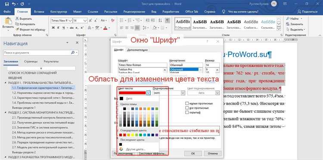Activate Формат по образцу format painter
The height and width of the screenshot is (160, 323).
pyautogui.click(x=30, y=29)
